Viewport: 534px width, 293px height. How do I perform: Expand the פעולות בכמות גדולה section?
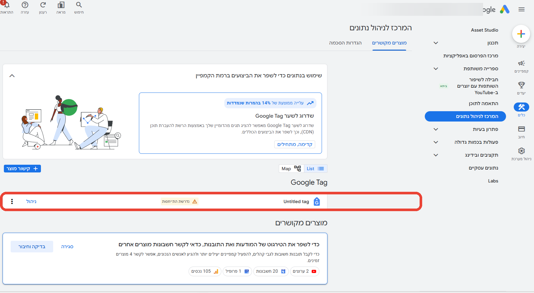[436, 142]
